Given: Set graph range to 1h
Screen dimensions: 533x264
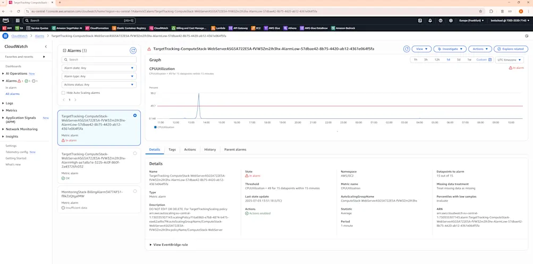Looking at the screenshot, I should point(416,60).
